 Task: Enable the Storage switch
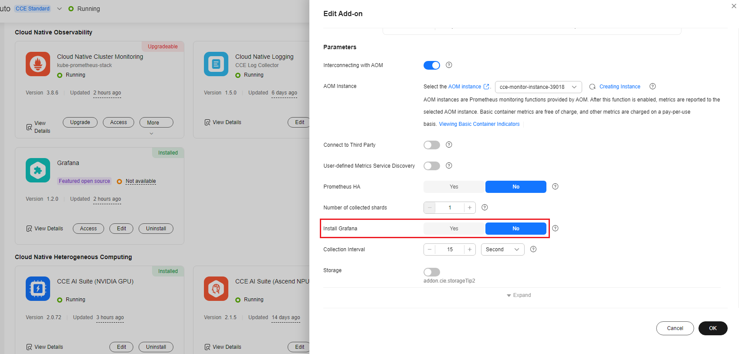coord(432,272)
